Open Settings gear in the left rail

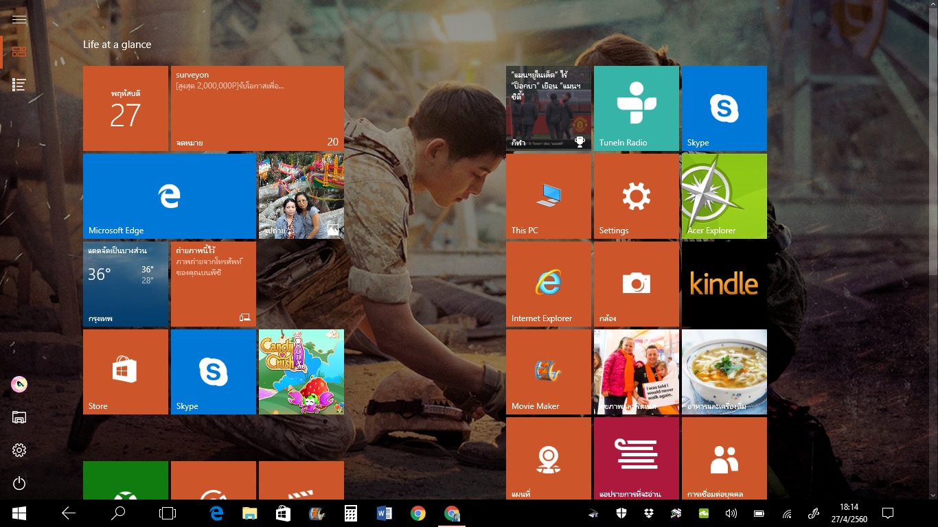19,450
